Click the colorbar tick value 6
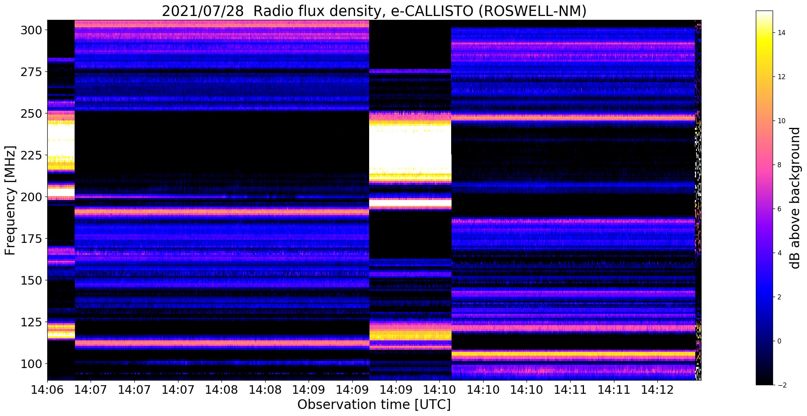The height and width of the screenshot is (416, 807). [x=779, y=209]
